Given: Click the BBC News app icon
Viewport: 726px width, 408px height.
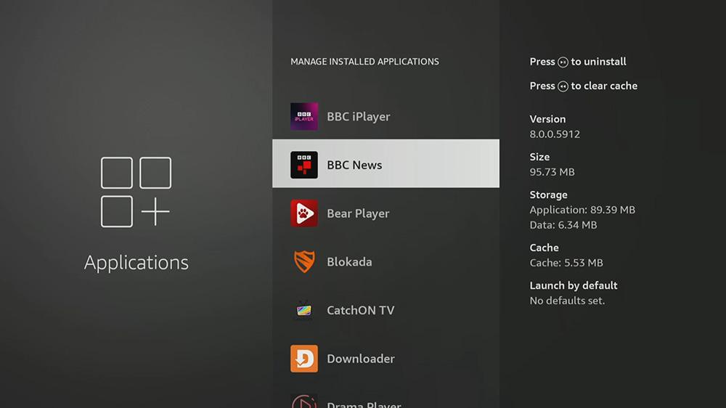Looking at the screenshot, I should tap(304, 165).
